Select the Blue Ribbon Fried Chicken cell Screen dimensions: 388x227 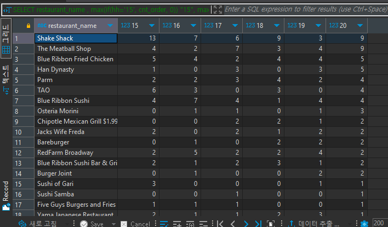click(76, 59)
